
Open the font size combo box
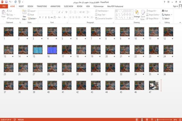click(x=55, y=12)
